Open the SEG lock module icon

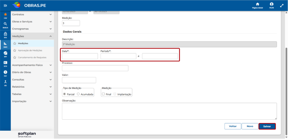(x=5, y=35)
